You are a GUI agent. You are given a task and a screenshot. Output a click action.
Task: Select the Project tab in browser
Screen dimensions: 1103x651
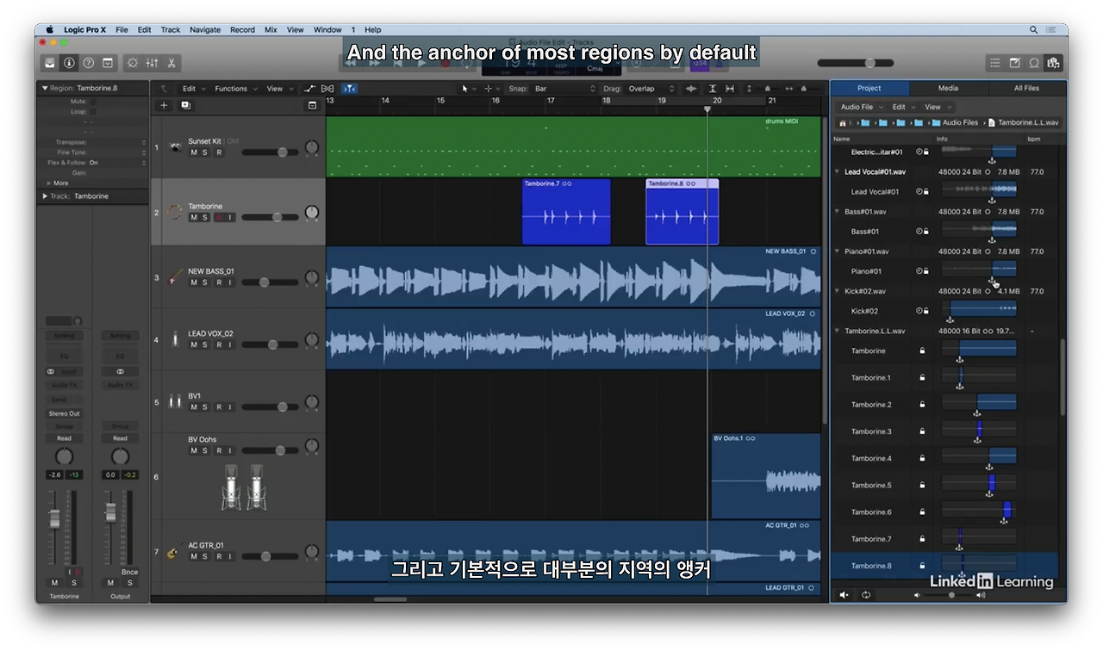pos(869,88)
